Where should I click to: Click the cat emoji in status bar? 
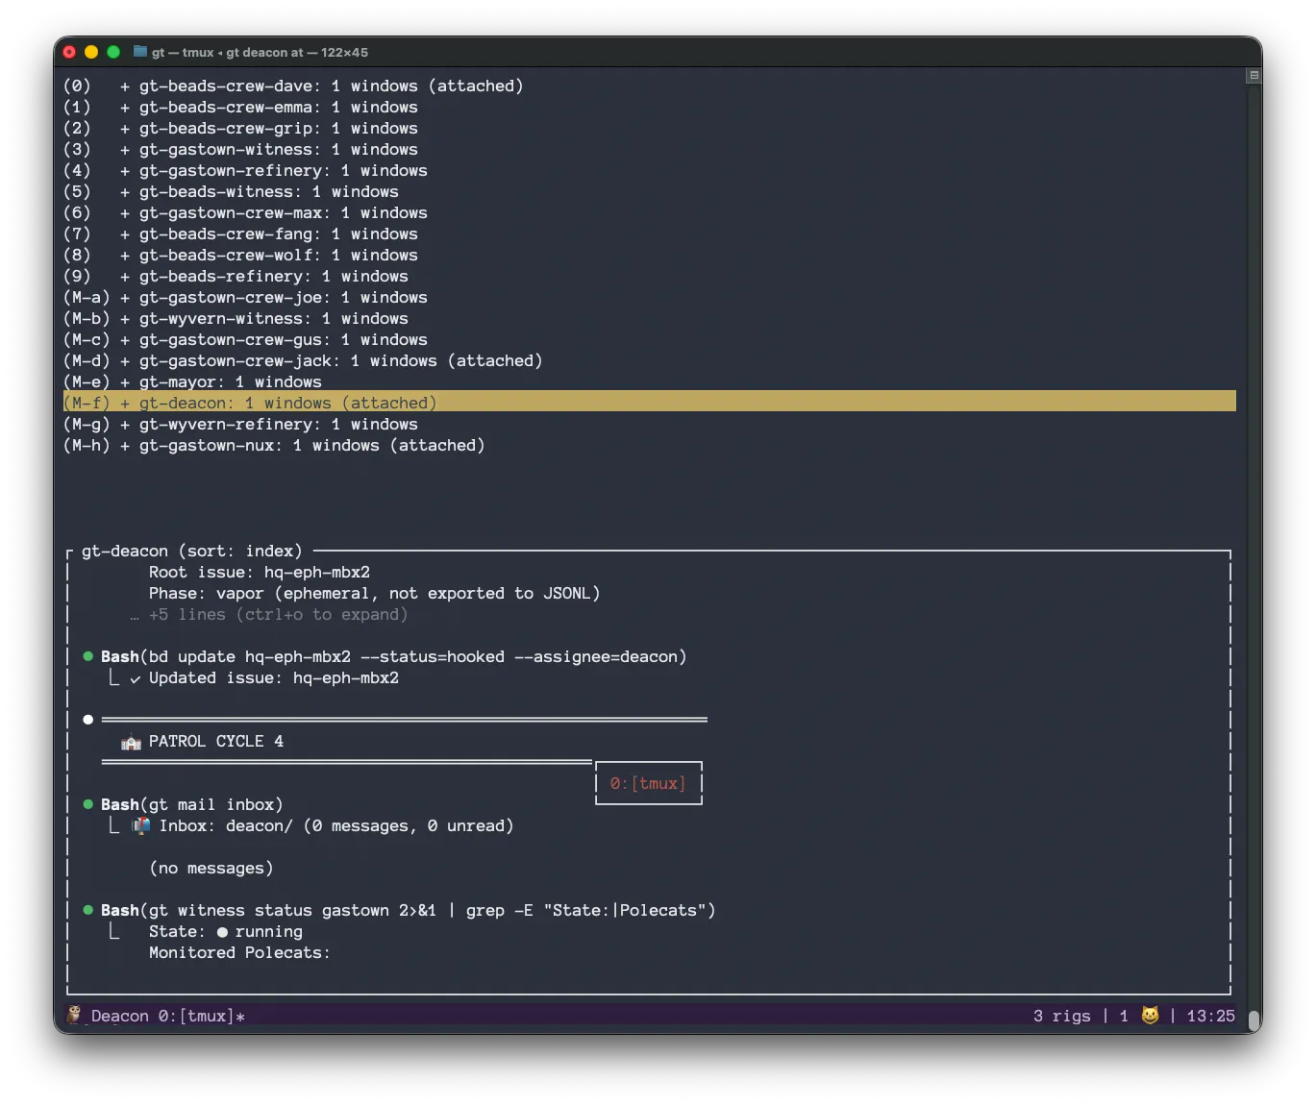pos(1150,1015)
